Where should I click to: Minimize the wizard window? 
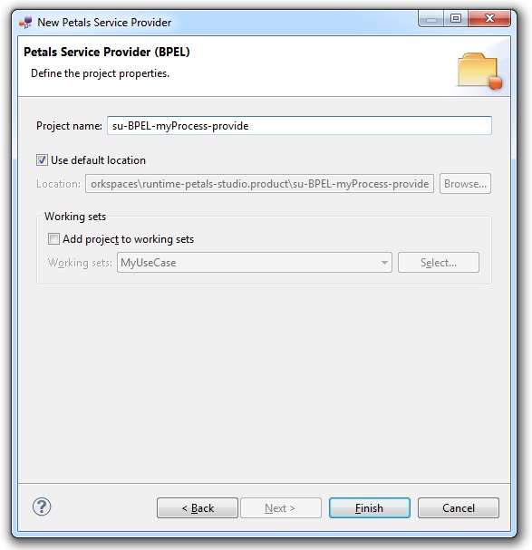(431, 18)
